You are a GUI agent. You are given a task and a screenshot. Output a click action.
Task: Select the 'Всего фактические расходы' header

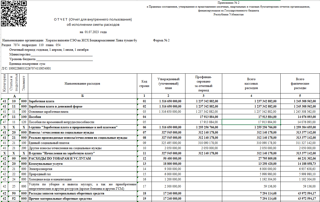[300, 84]
